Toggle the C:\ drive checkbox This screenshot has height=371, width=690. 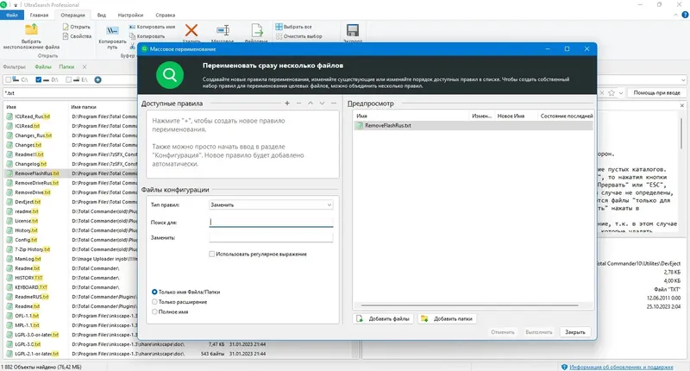(x=8, y=79)
